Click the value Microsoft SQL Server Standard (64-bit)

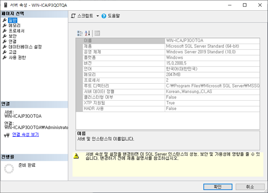pyautogui.click(x=203, y=46)
